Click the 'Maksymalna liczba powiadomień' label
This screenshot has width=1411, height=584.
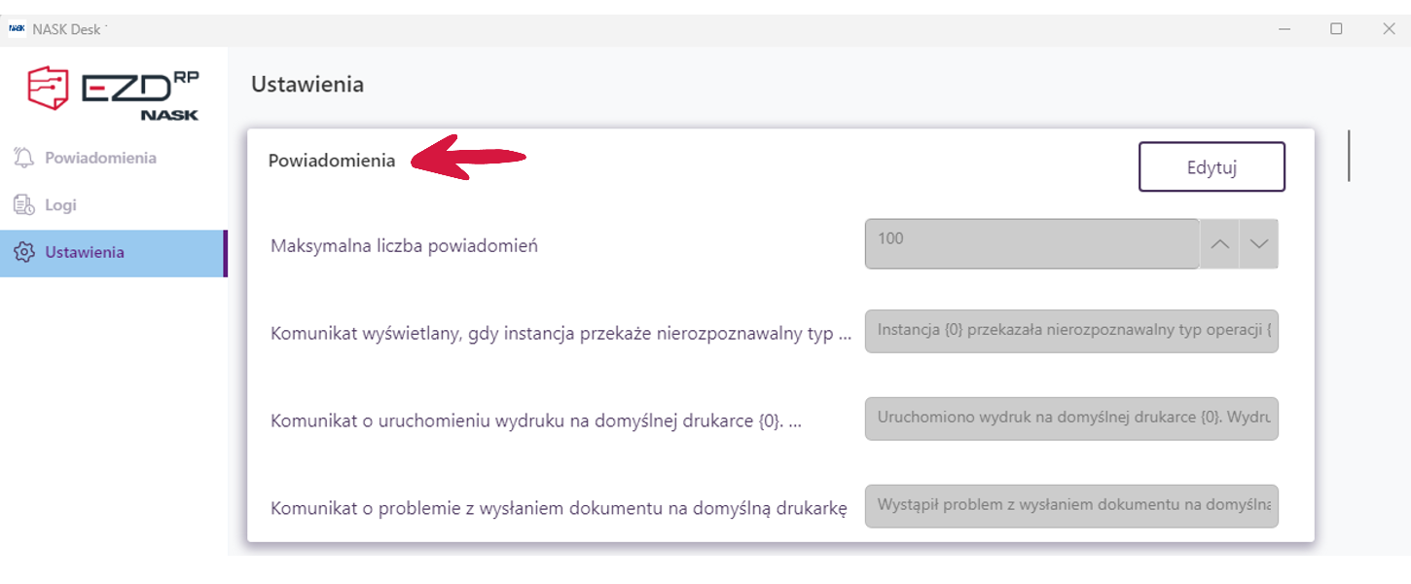pos(404,246)
